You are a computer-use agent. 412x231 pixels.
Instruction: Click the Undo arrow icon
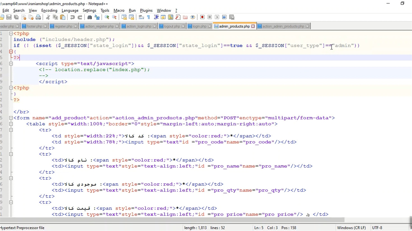(x=72, y=17)
